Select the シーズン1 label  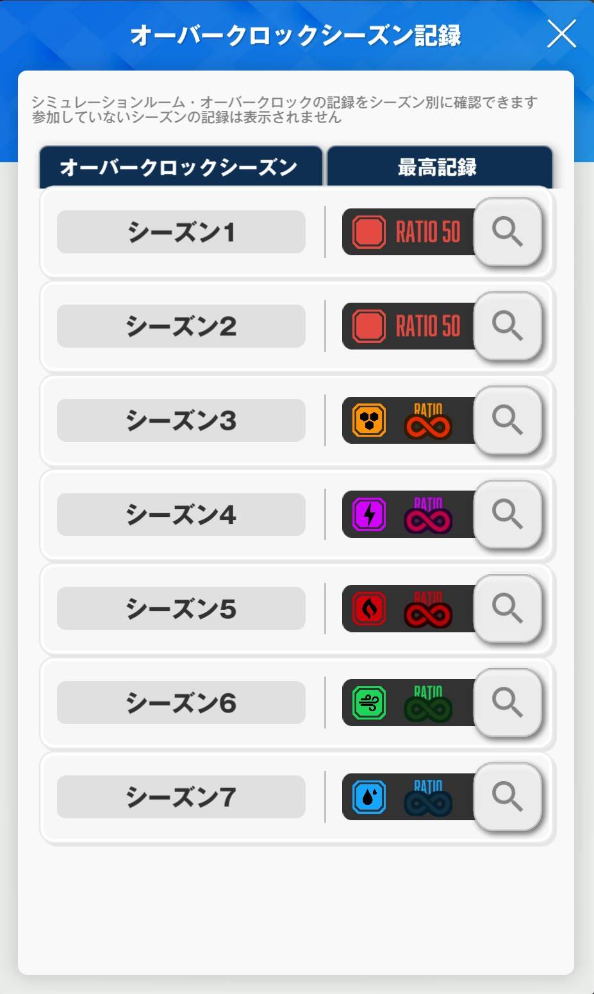(181, 232)
